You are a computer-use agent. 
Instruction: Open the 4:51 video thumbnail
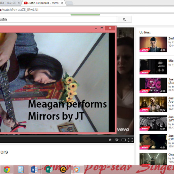(x=153, y=142)
